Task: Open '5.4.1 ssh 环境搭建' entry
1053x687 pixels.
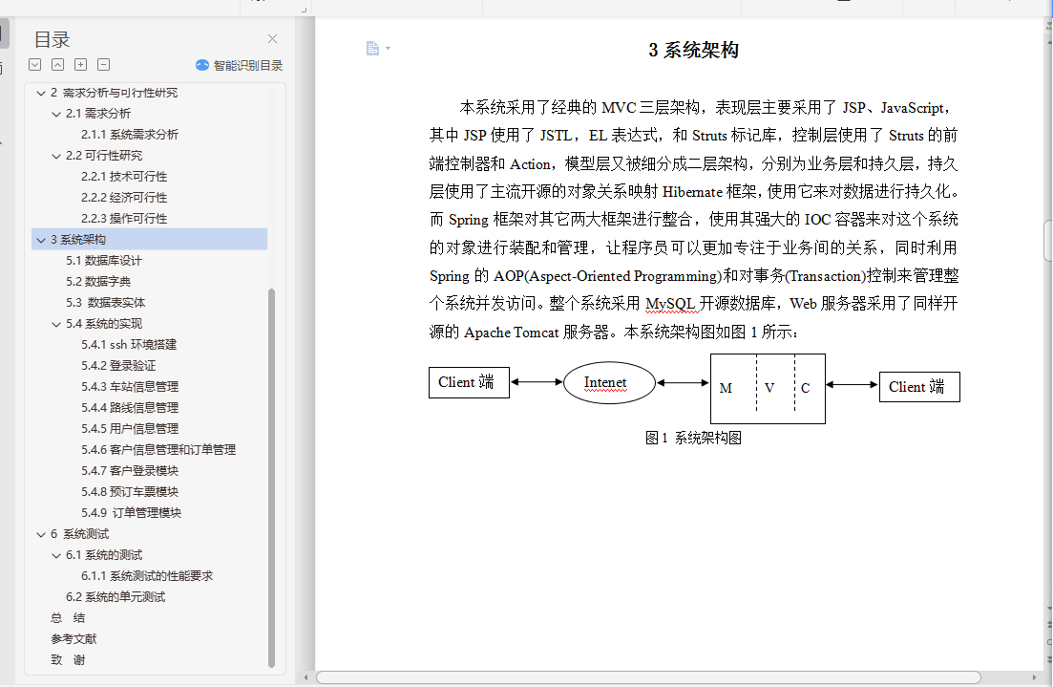Action: 129,345
